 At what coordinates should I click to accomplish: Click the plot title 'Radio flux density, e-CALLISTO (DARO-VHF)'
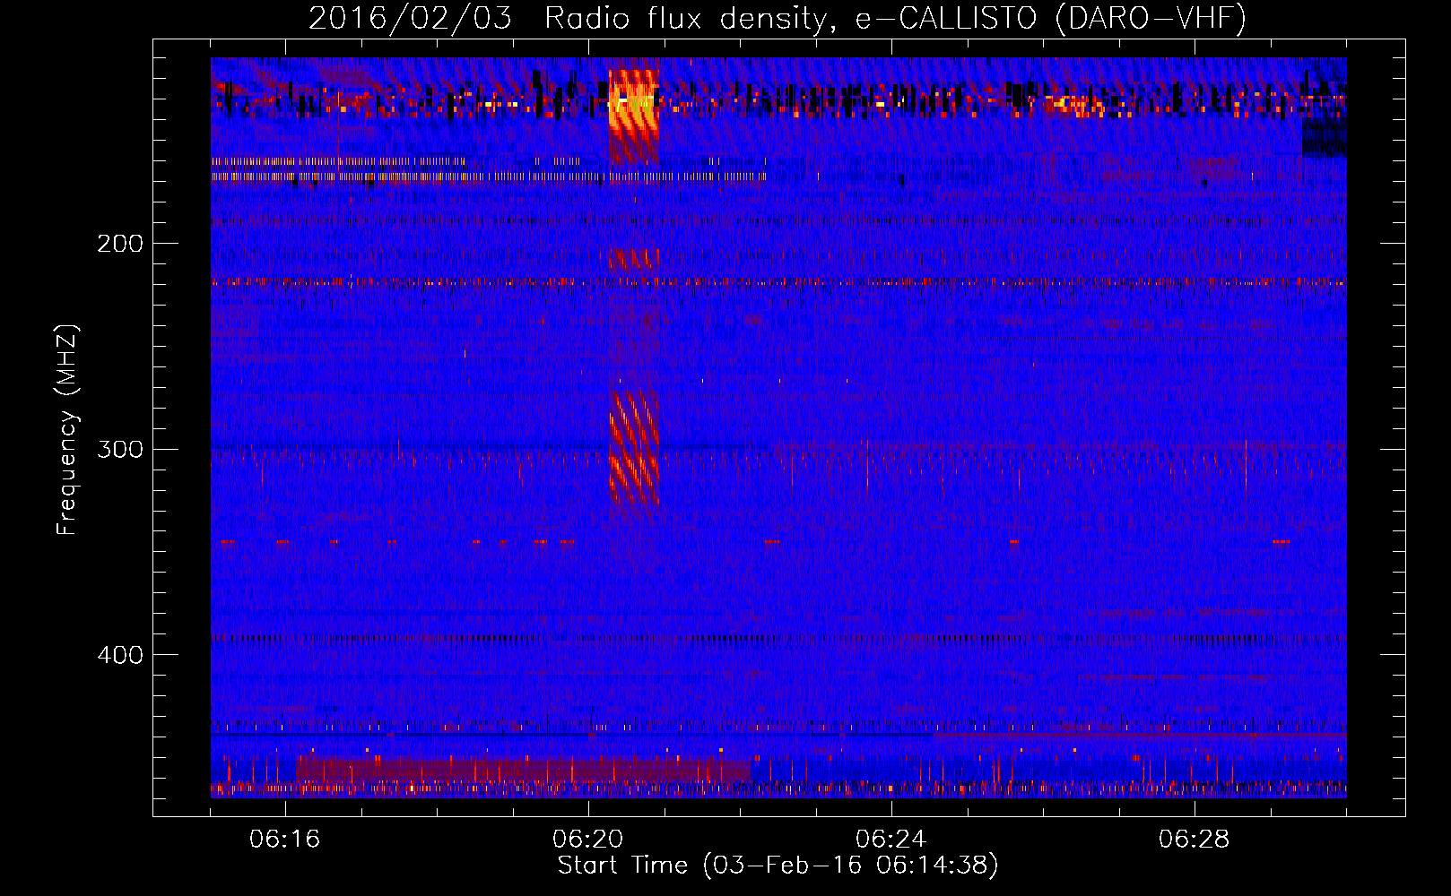tap(895, 19)
